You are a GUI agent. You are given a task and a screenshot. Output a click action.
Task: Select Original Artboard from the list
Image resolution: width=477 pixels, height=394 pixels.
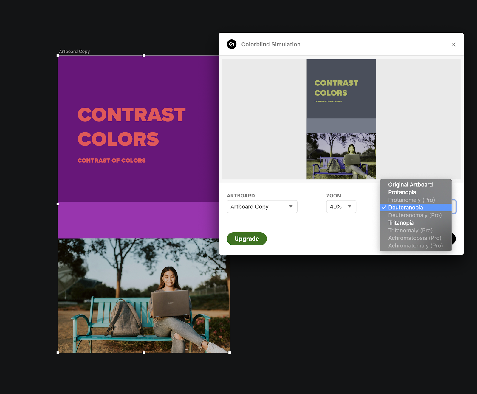pyautogui.click(x=410, y=185)
